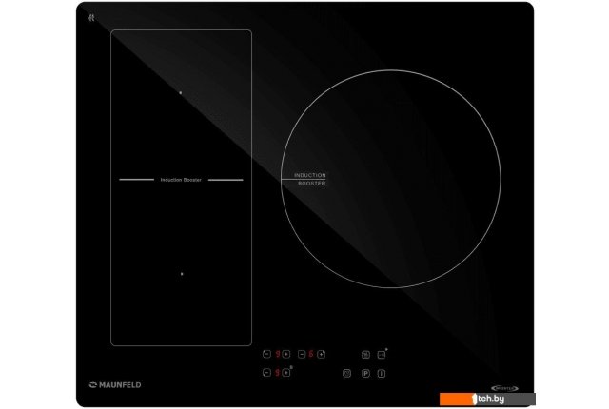Image resolution: width=609 pixels, height=409 pixels.
Task: Click the small icon in top-left corner
Action: click(91, 16)
